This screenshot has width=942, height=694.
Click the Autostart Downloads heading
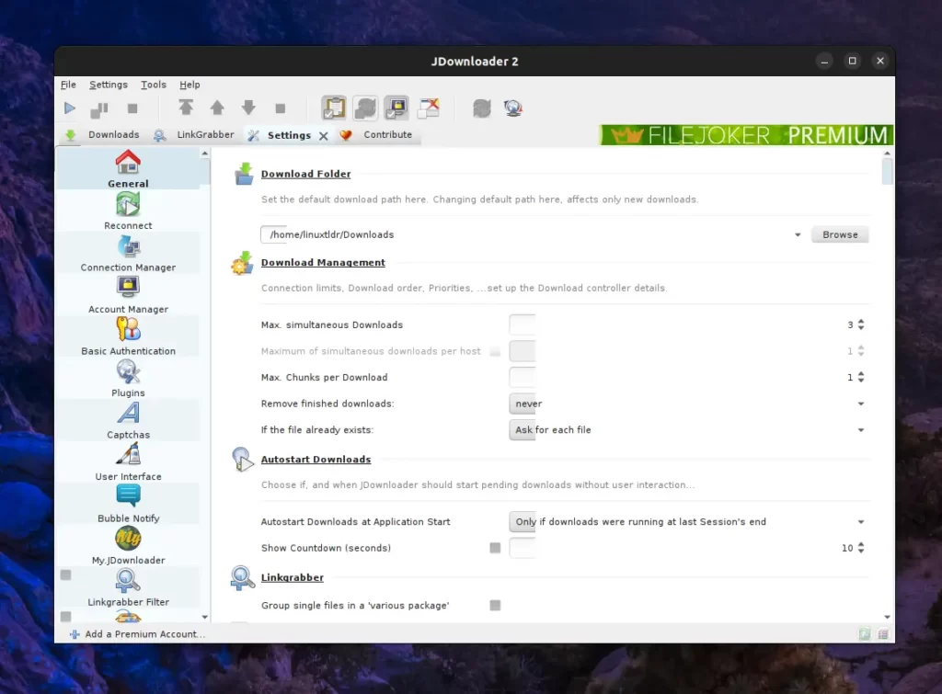pos(316,460)
